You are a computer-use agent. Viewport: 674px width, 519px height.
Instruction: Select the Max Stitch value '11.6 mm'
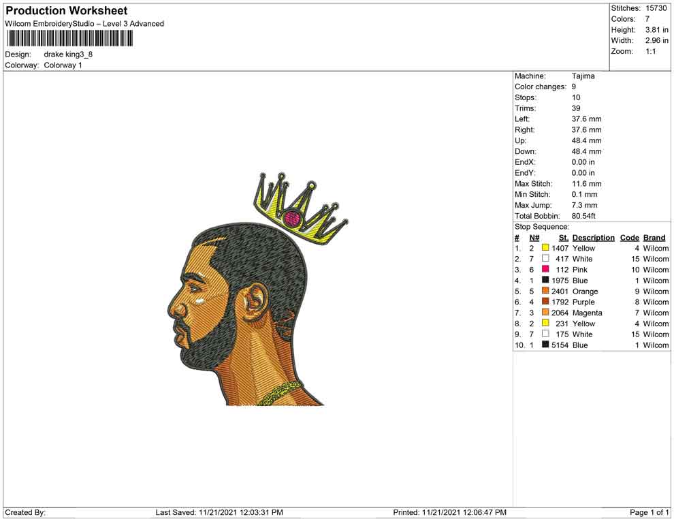[x=587, y=184]
